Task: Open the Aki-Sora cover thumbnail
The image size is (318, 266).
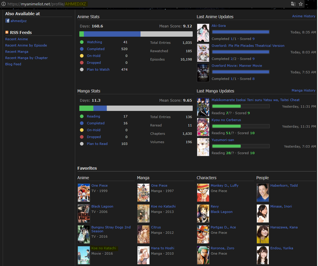Action: (203, 32)
